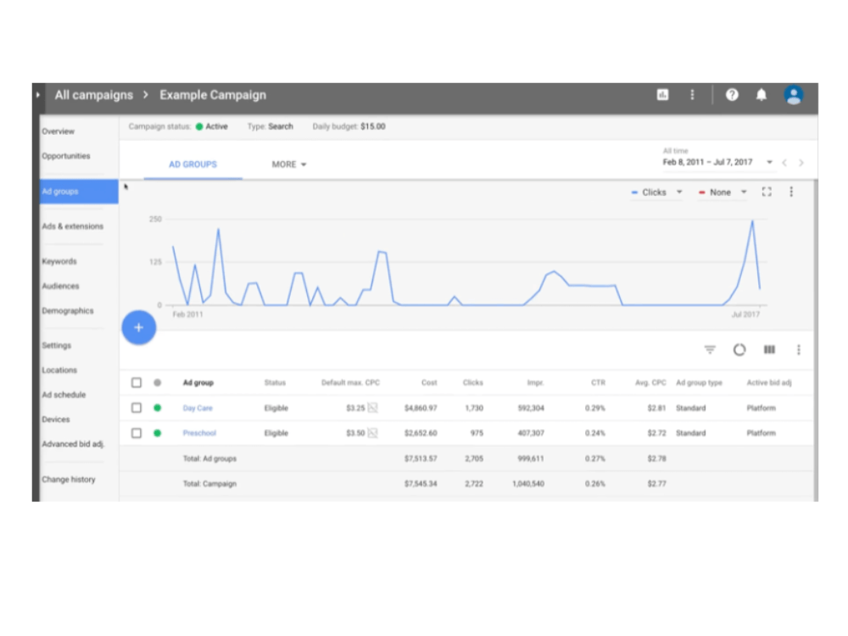The width and height of the screenshot is (848, 636).
Task: Open Overview in sidebar
Action: point(58,131)
